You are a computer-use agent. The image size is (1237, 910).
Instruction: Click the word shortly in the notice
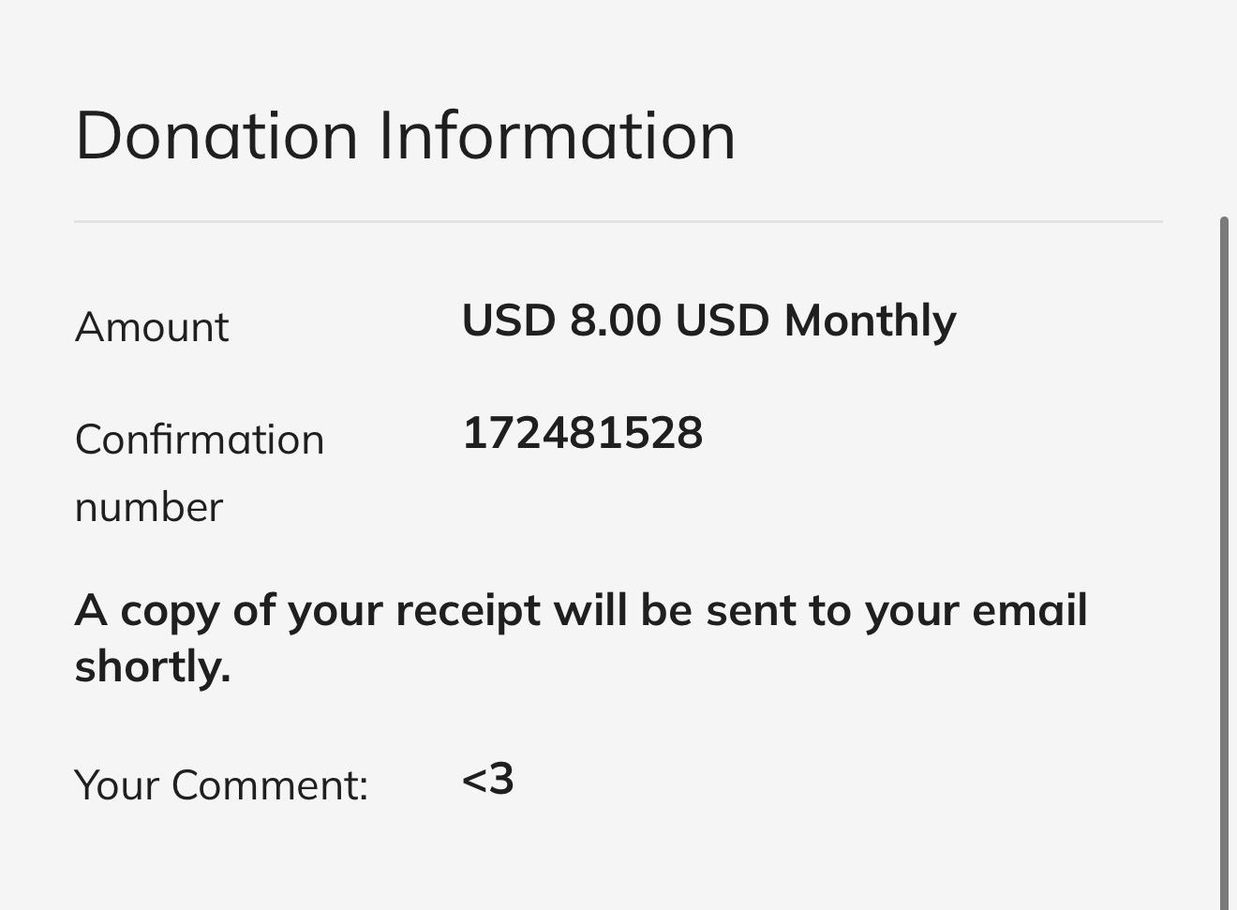(152, 667)
